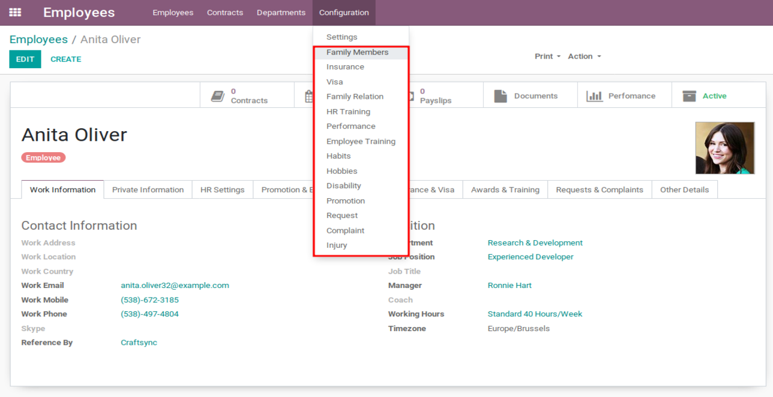Open the Requests & Complaints tab
Image resolution: width=773 pixels, height=397 pixels.
pos(599,190)
